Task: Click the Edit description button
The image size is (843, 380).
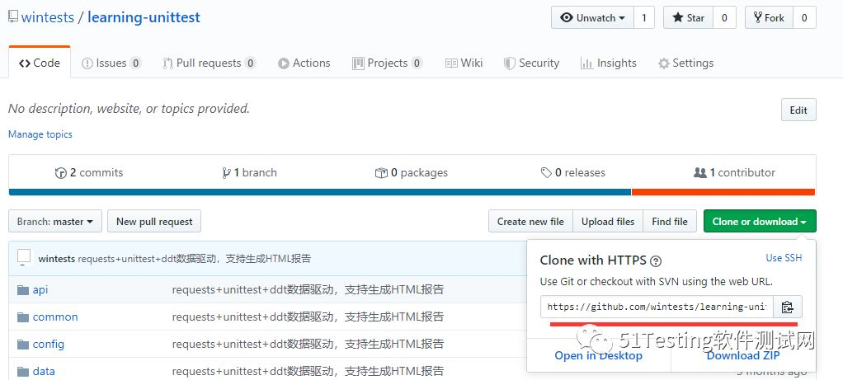Action: click(x=798, y=110)
